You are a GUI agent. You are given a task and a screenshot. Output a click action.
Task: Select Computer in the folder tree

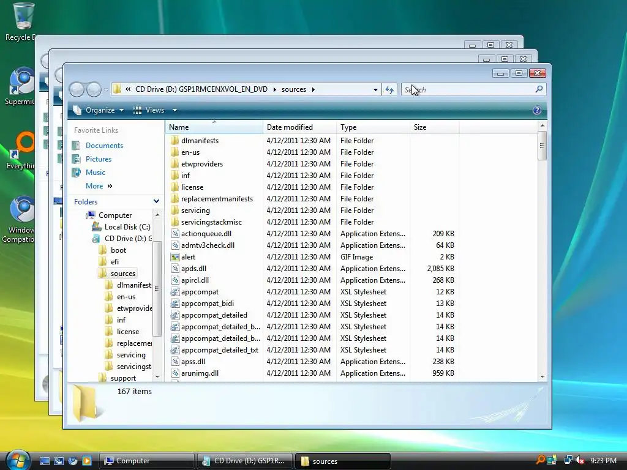[x=115, y=215]
